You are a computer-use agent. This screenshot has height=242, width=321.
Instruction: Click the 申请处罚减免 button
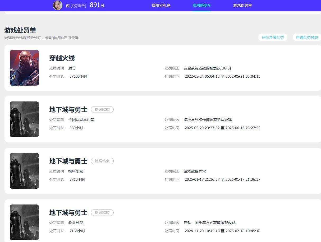[307, 37]
